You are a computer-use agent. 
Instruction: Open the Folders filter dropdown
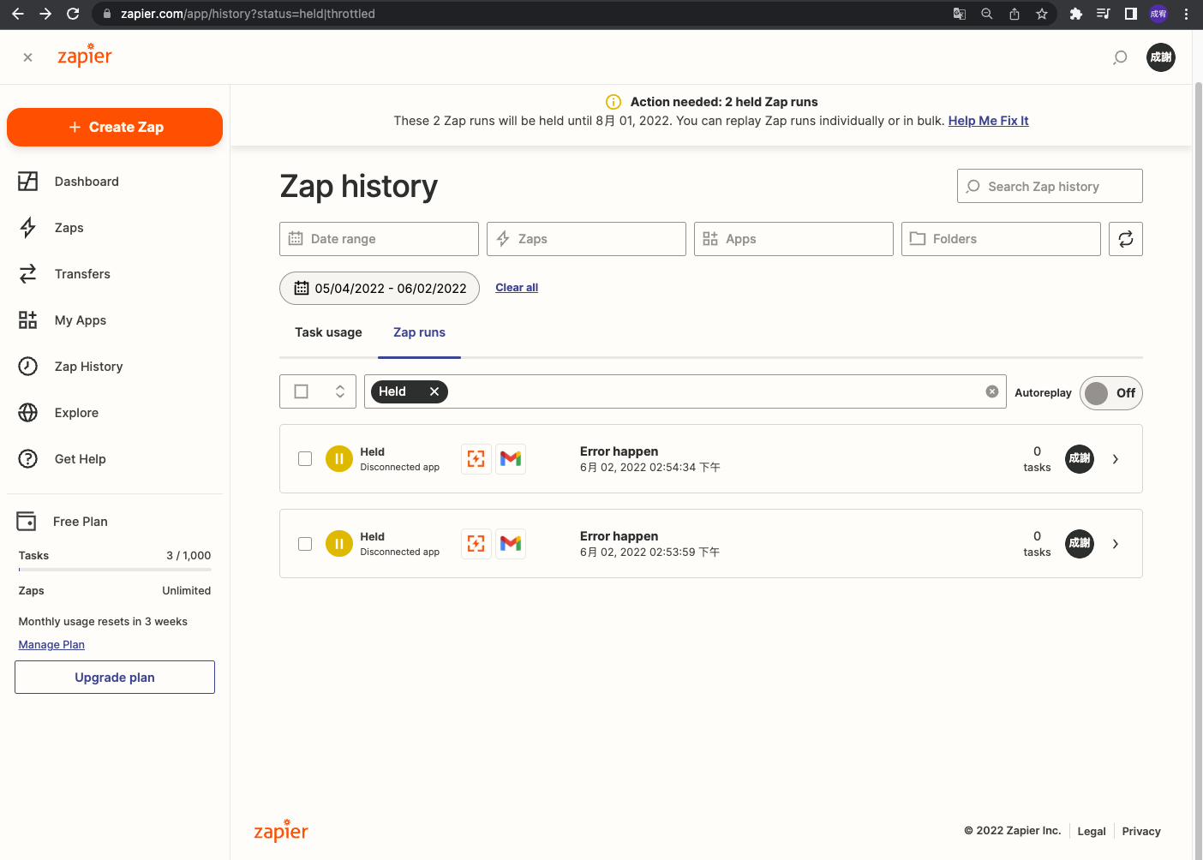point(1001,239)
